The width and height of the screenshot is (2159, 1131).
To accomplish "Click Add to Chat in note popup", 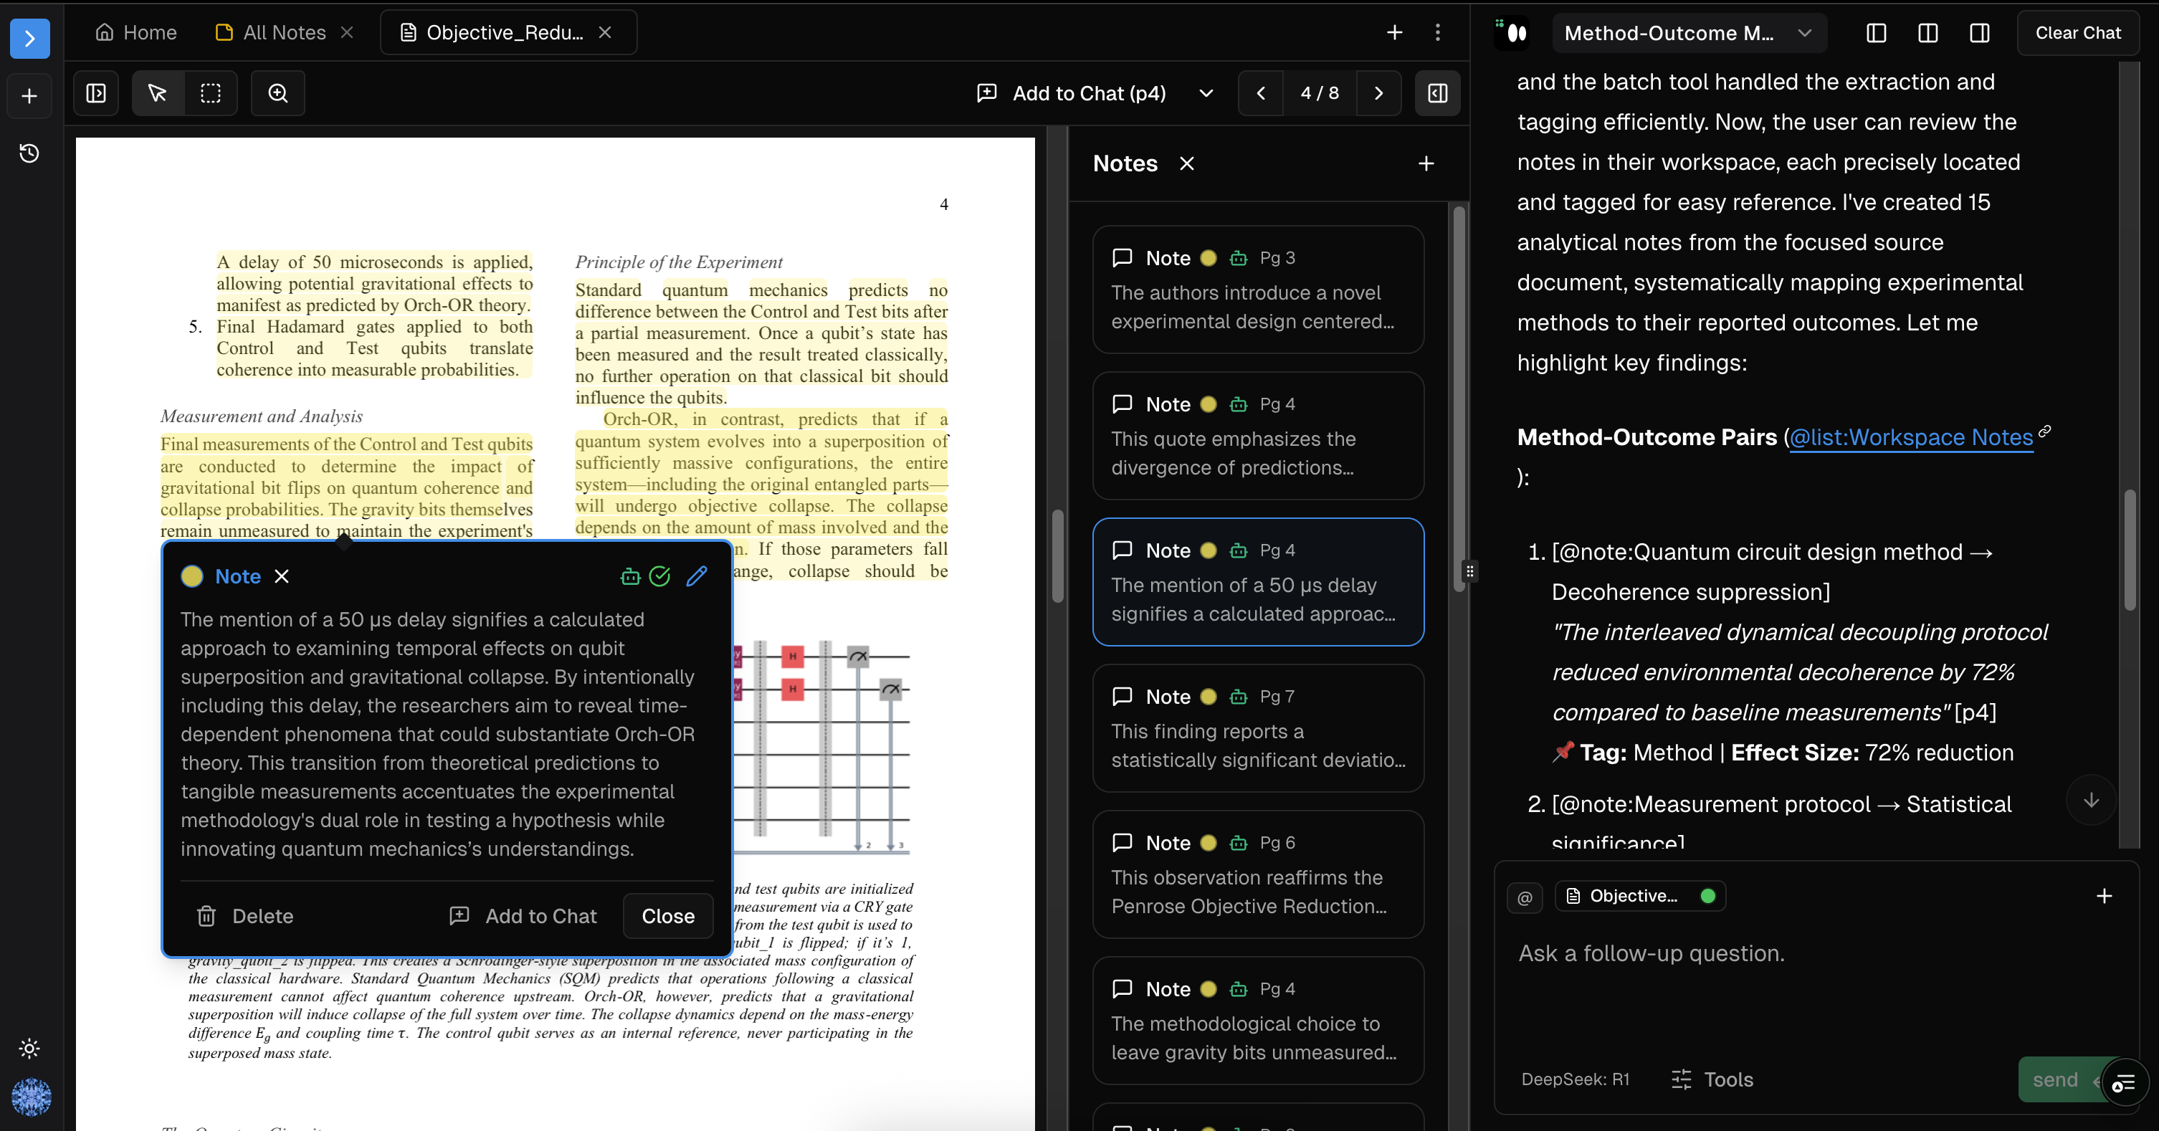I will [x=524, y=916].
